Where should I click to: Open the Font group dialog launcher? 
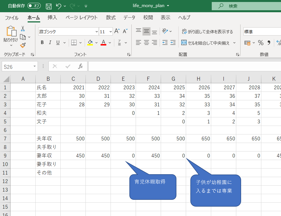click(x=129, y=55)
